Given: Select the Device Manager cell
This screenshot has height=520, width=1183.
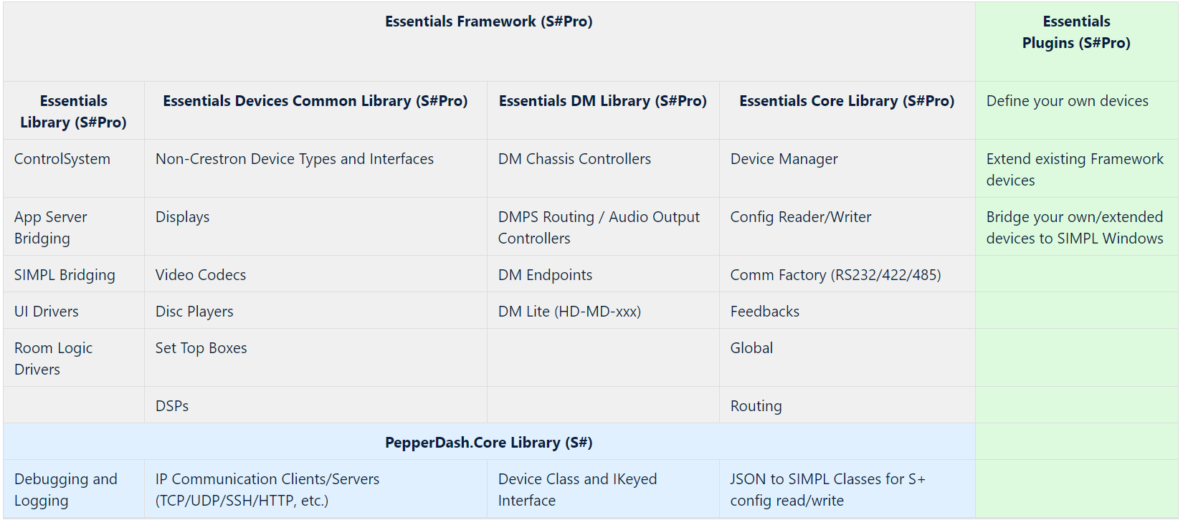Looking at the screenshot, I should point(784,159).
